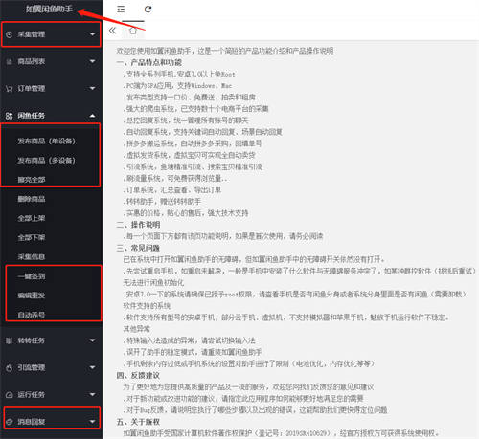479x439 pixels.
Task: Click the 订单管理 menu label
Action: 32,89
